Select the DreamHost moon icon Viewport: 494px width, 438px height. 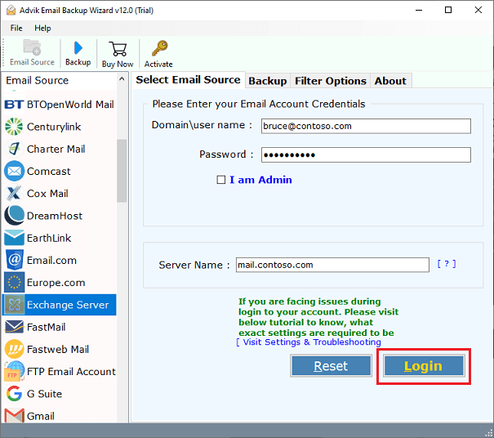[14, 216]
